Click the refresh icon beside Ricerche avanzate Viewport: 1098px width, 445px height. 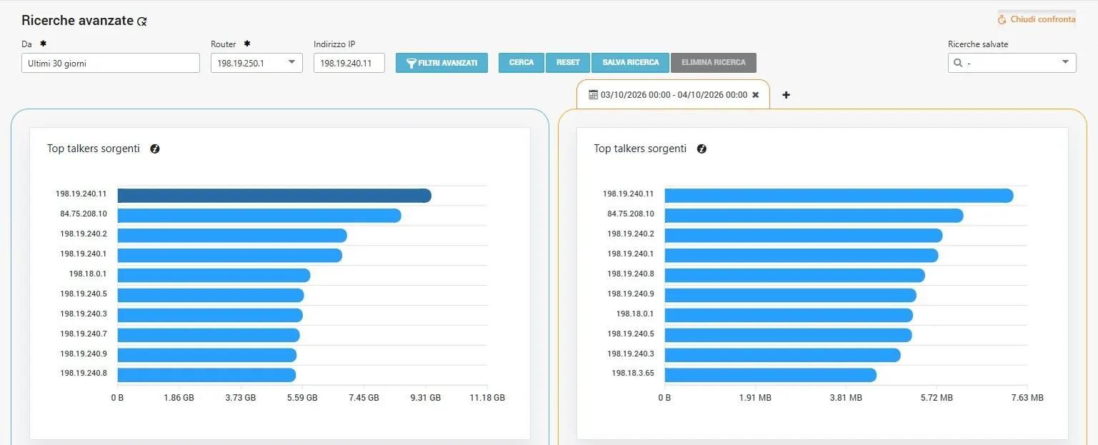coord(142,21)
